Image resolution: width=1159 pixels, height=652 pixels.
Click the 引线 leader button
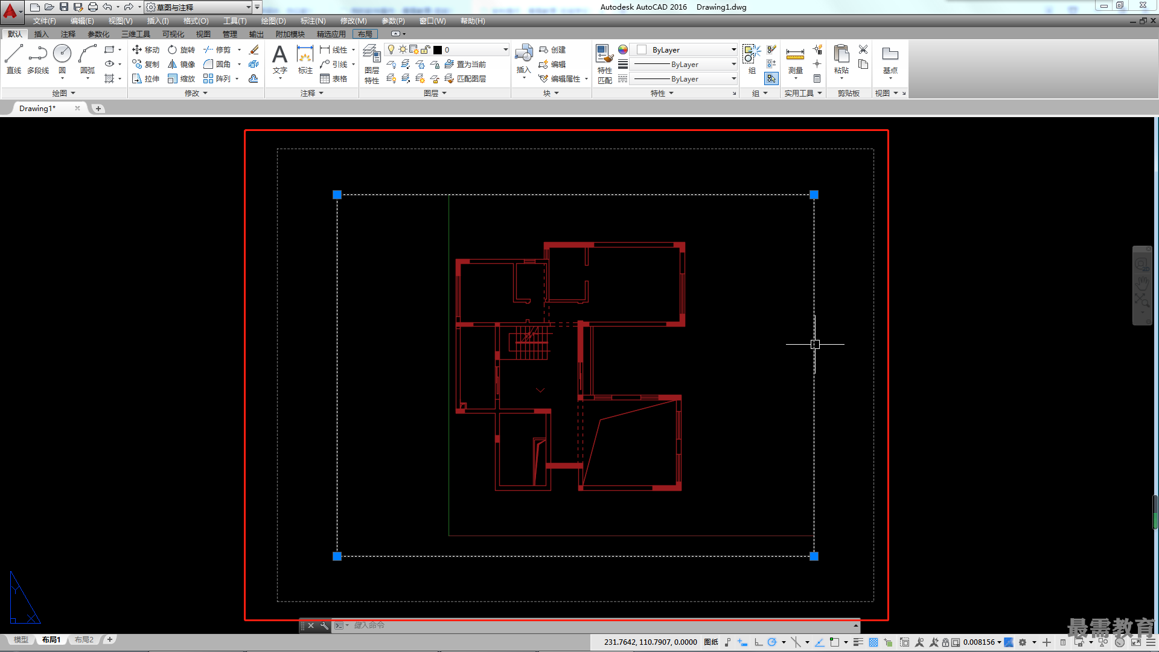pos(334,64)
